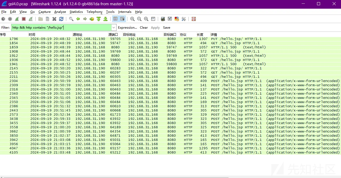Click the display filter input field

click(61, 27)
